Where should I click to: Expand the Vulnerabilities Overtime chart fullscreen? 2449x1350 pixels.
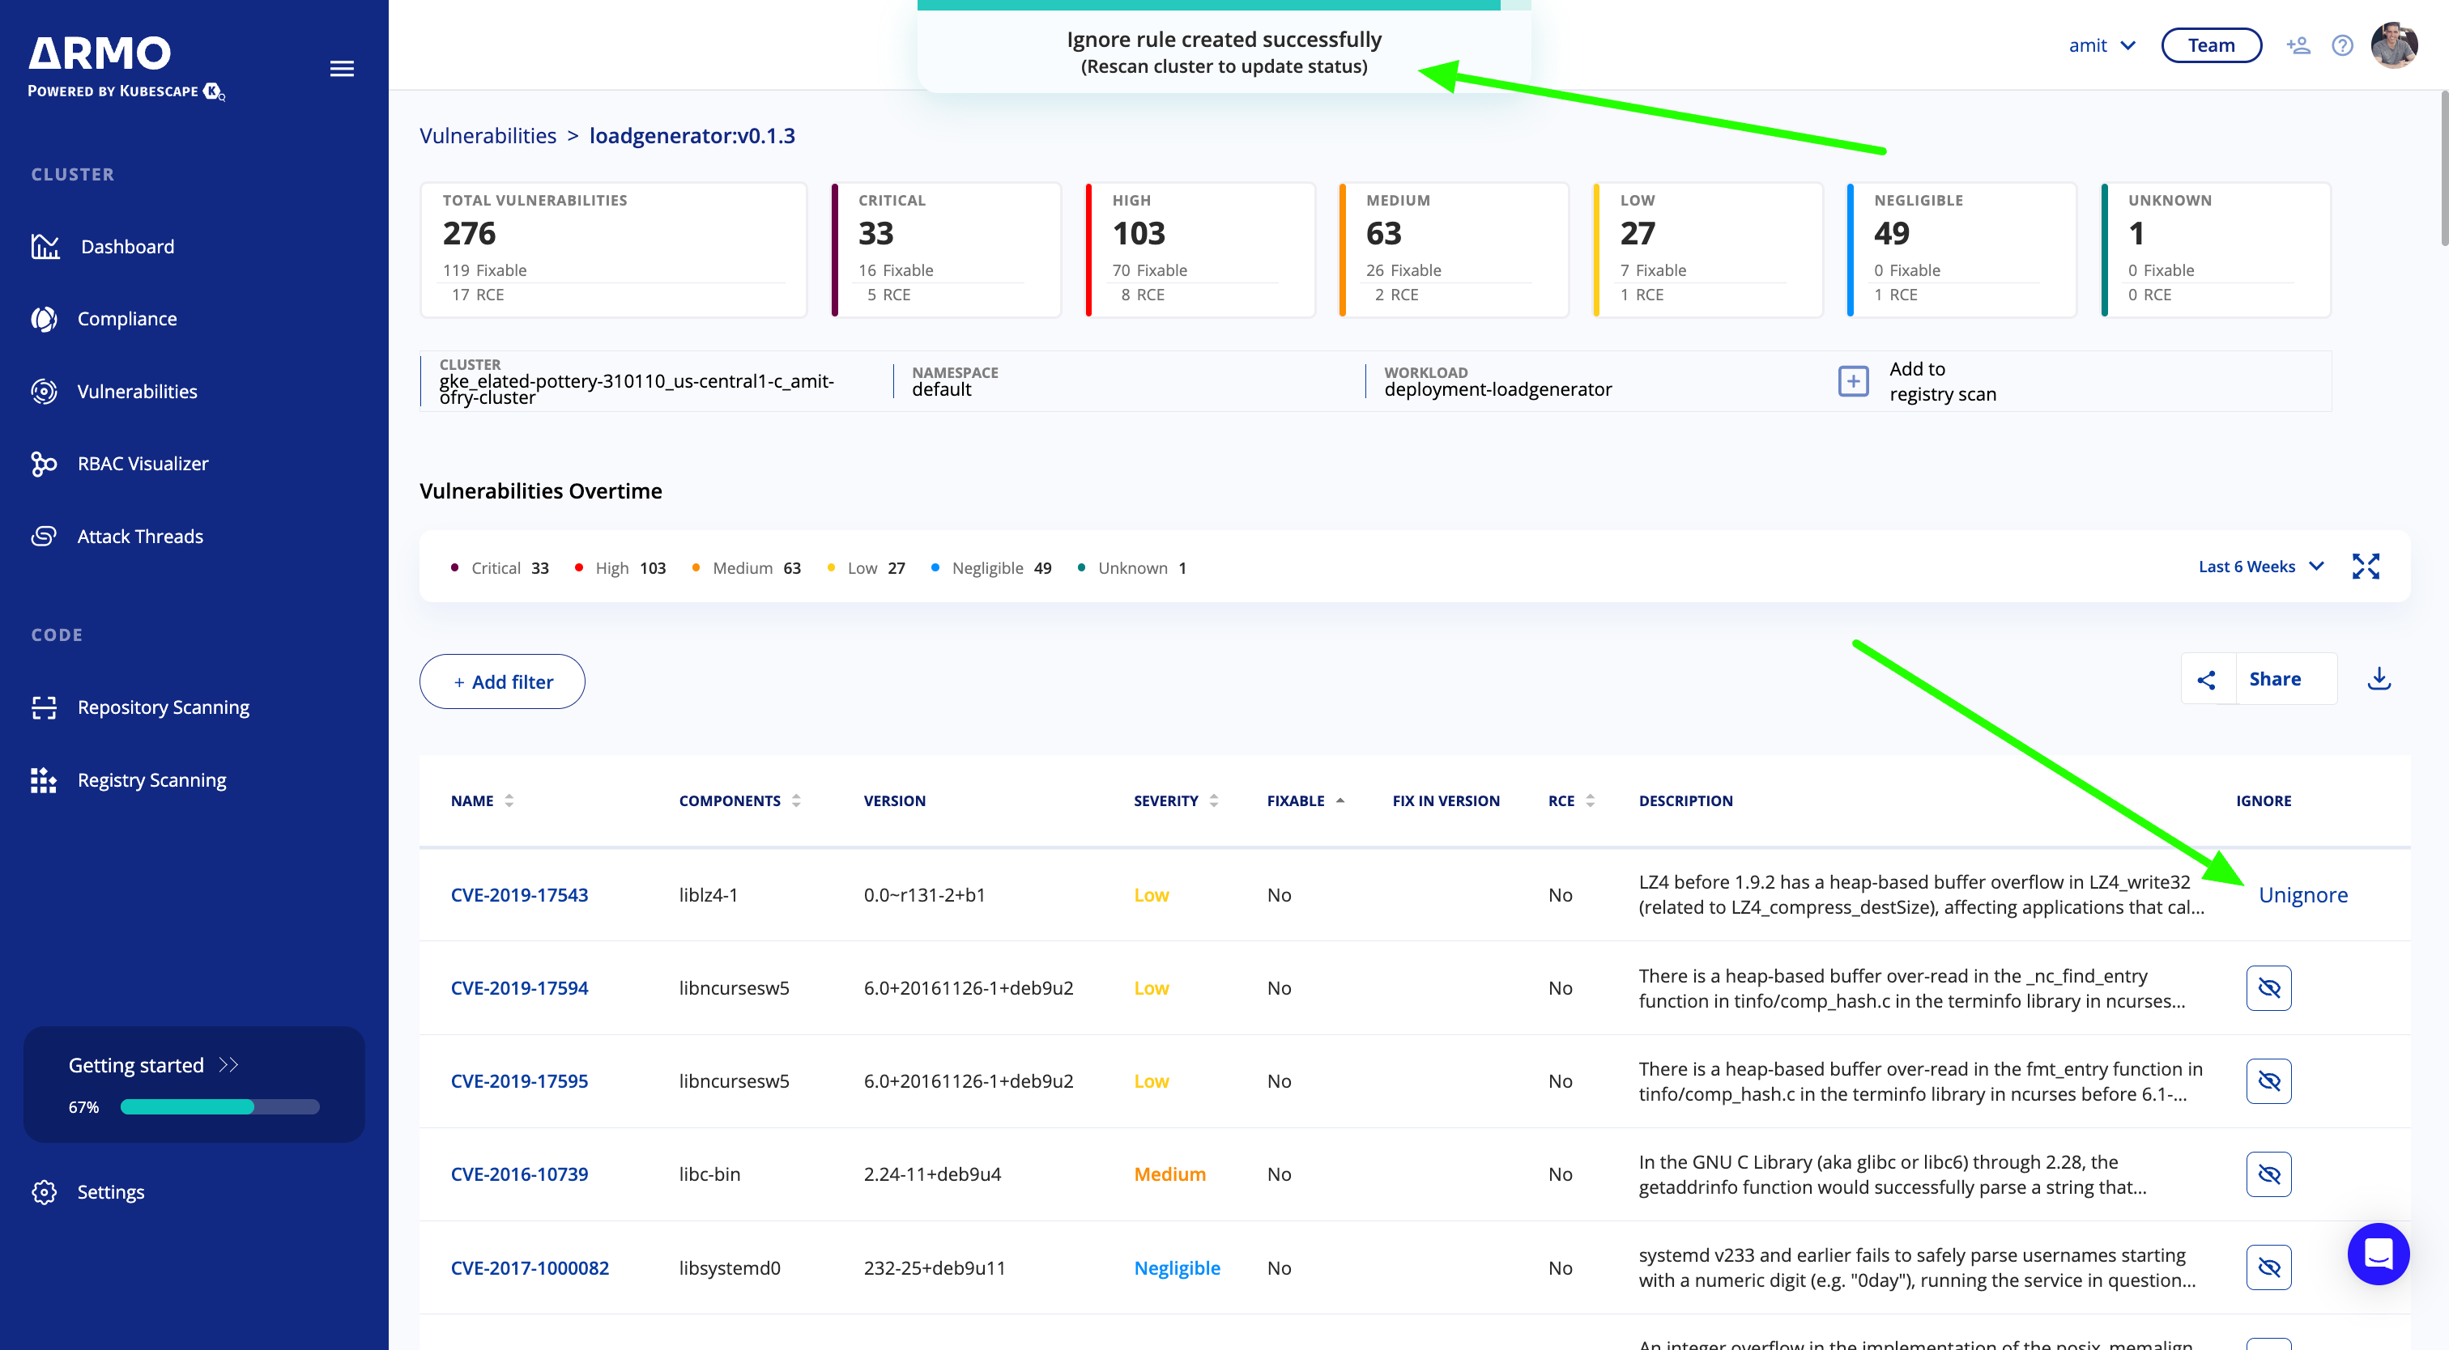(2366, 567)
